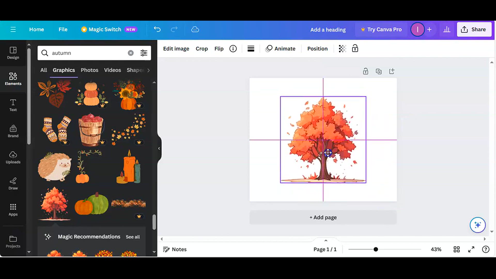Select the autumn tree thumbnail in results
The image size is (496, 279).
54,204
